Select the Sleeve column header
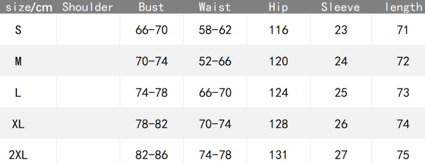This screenshot has height=165, width=425. point(341,7)
